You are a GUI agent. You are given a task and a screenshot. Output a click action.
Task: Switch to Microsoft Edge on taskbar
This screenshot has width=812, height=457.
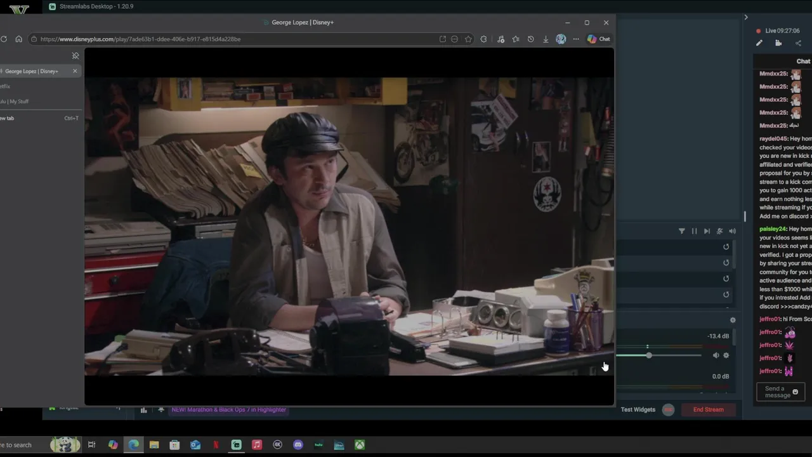point(134,445)
